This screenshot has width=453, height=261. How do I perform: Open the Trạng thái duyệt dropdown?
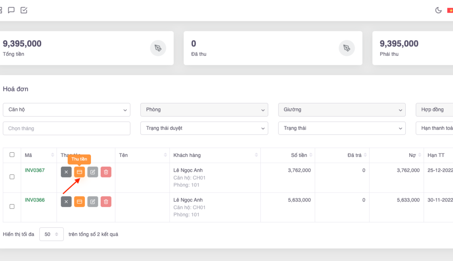204,128
